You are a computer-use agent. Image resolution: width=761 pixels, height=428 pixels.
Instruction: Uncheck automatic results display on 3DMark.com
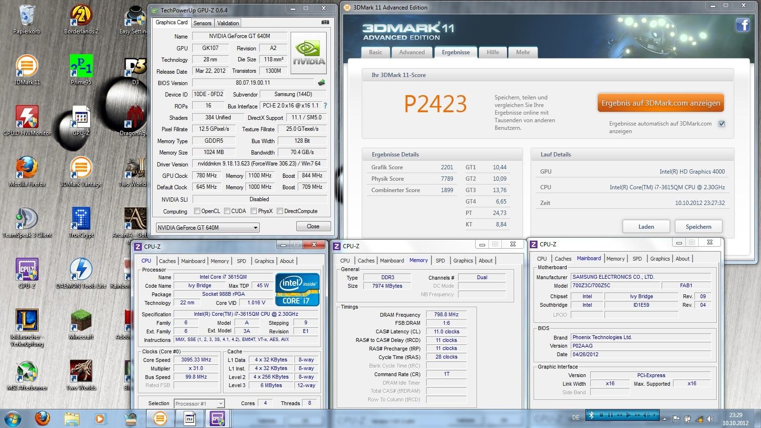(722, 124)
